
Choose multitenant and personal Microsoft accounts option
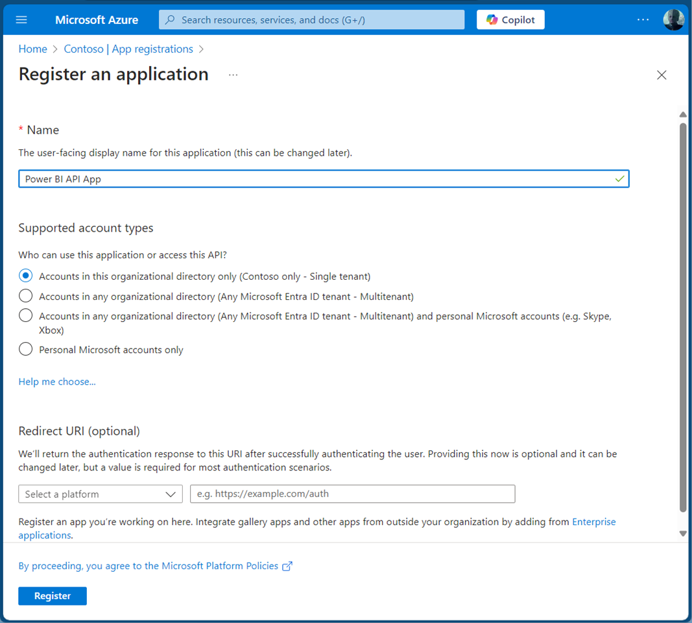click(x=25, y=315)
